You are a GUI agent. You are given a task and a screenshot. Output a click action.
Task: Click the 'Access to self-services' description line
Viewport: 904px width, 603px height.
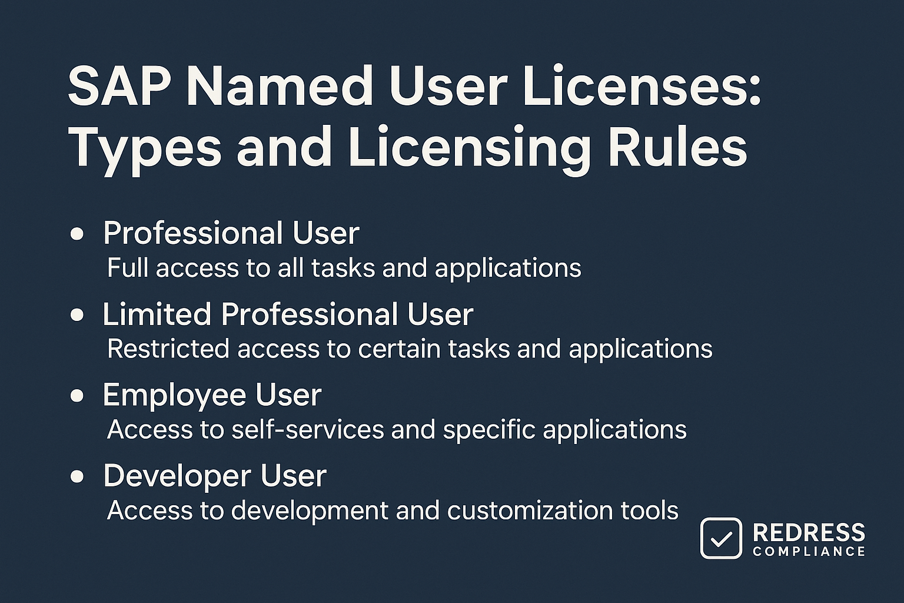(397, 429)
